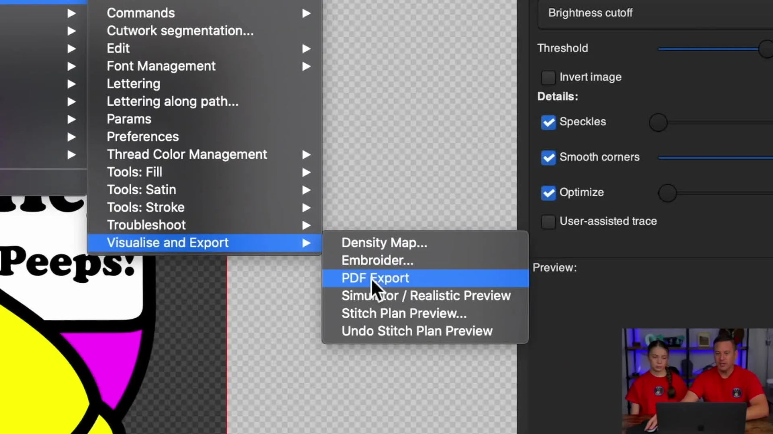Image resolution: width=773 pixels, height=434 pixels.
Task: Click the Smooth corners slider track
Action: click(x=716, y=158)
